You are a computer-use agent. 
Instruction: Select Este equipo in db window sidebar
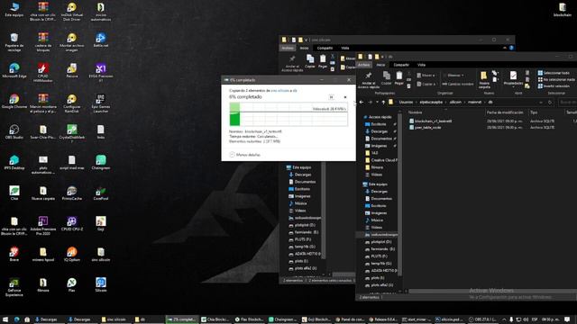(x=375, y=184)
